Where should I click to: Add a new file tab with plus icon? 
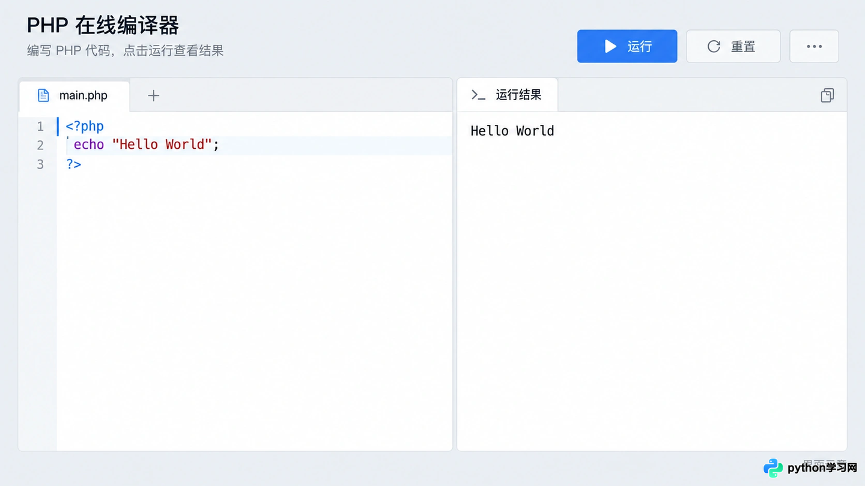pyautogui.click(x=154, y=95)
